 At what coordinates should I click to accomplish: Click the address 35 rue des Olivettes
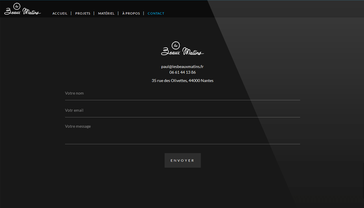point(182,81)
